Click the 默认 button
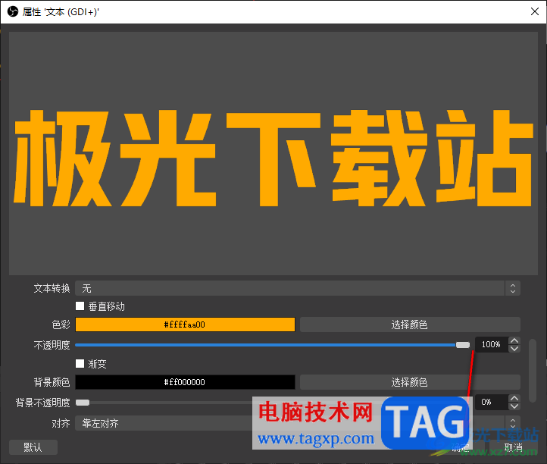547x464 pixels. pos(33,447)
